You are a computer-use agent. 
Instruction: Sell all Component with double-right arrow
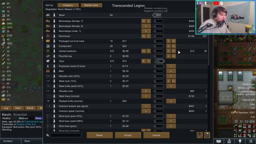point(173,46)
